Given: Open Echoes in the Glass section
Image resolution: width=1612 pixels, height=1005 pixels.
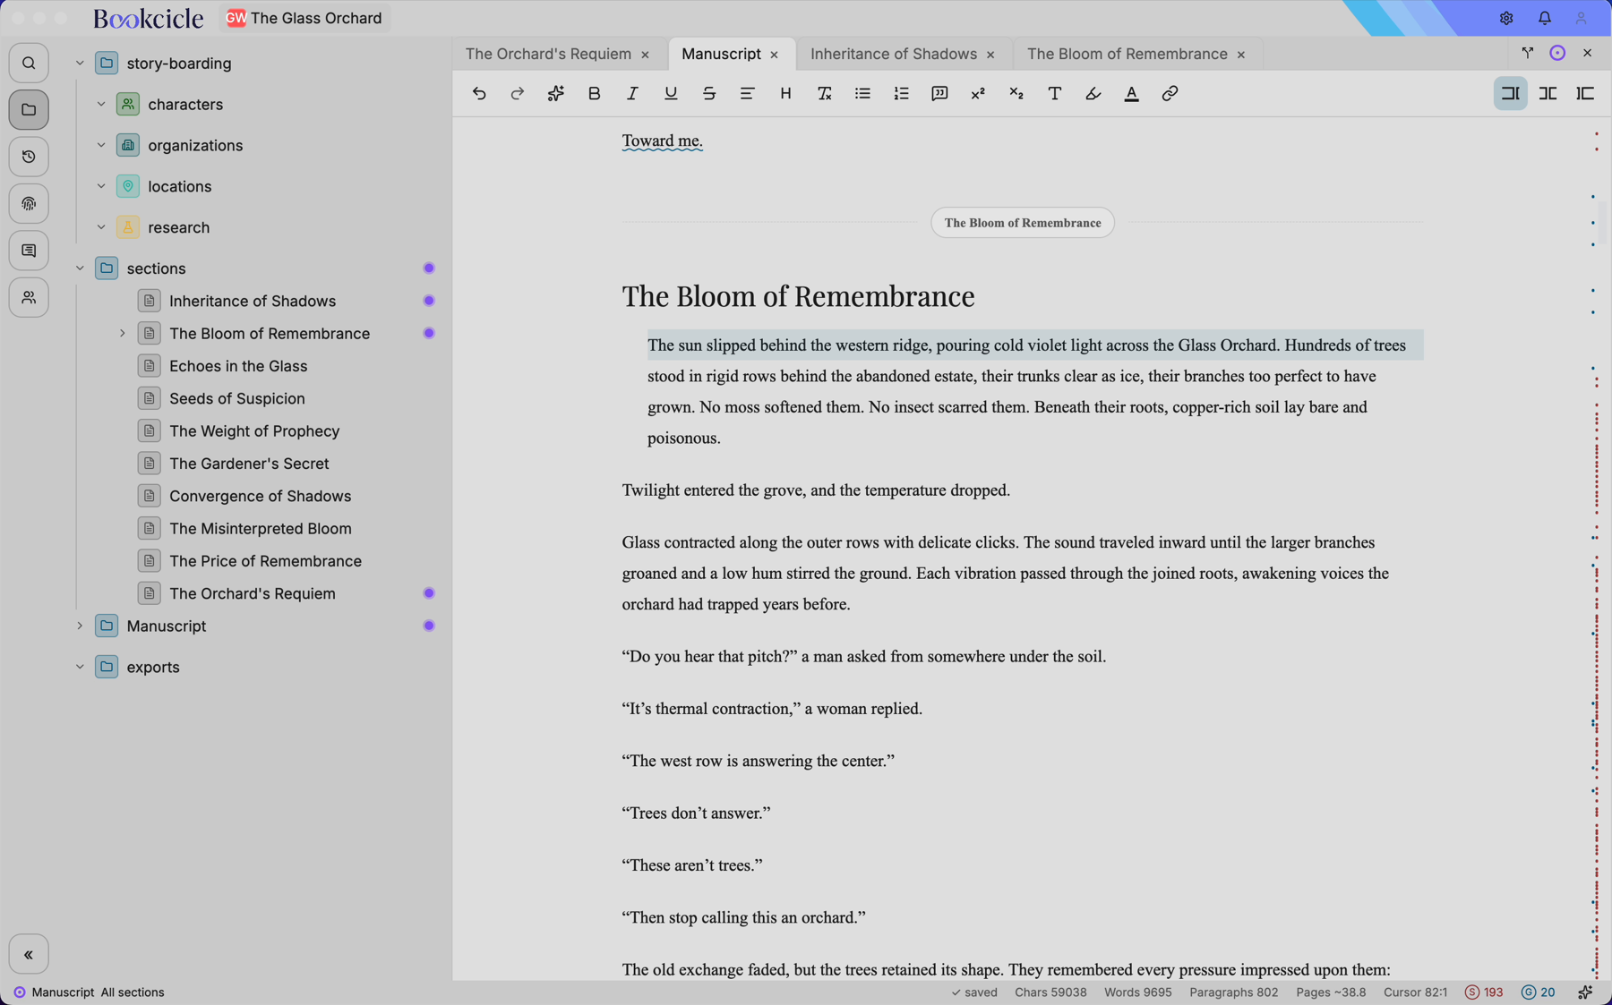Looking at the screenshot, I should click(238, 366).
